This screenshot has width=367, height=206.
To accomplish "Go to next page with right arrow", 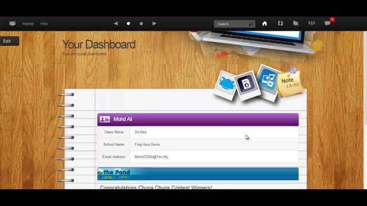I will pos(154,23).
